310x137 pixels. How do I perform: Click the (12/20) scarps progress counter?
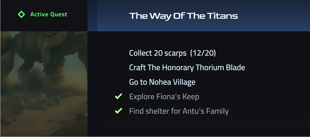pos(203,53)
